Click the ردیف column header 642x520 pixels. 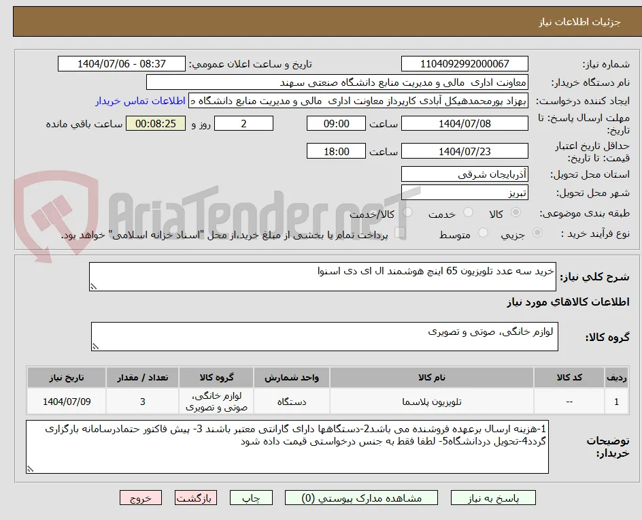click(x=616, y=377)
